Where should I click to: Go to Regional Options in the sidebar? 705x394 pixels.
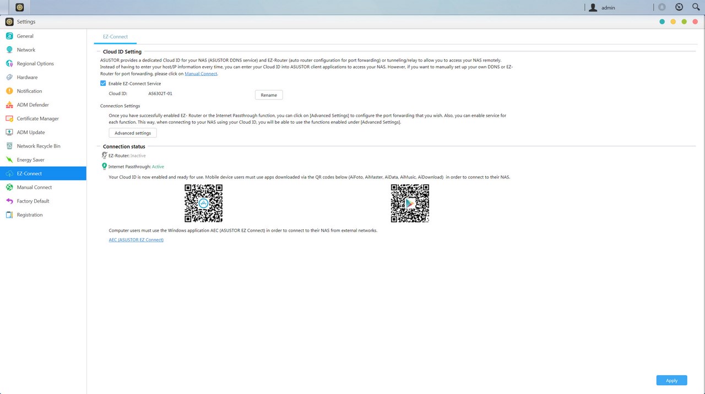point(43,64)
